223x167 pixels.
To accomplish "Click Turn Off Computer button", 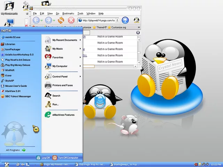I will tap(66, 158).
